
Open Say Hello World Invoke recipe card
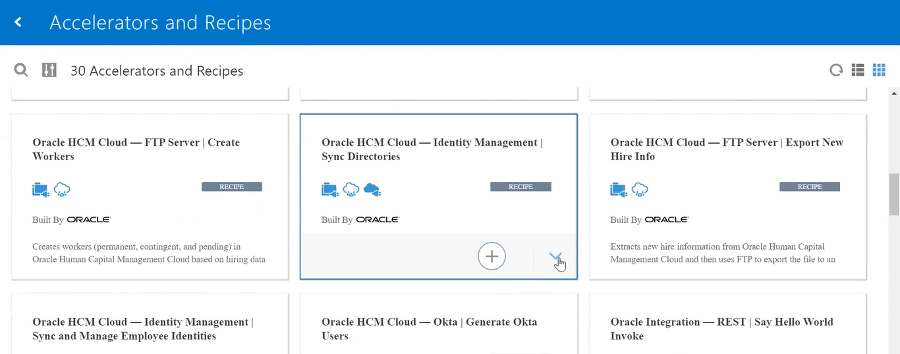point(721,328)
